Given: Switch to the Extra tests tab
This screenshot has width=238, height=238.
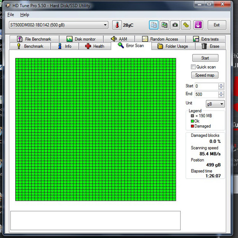Looking at the screenshot, I should pyautogui.click(x=206, y=39).
